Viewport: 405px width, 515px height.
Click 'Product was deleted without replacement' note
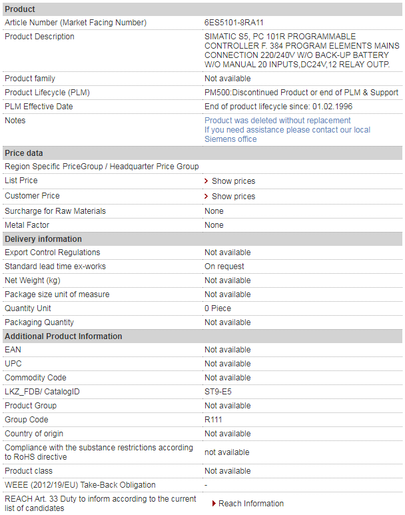point(277,121)
